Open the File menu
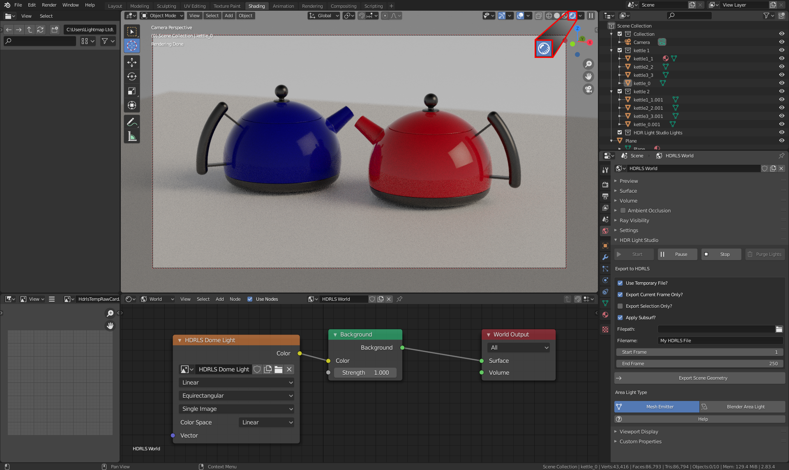Viewport: 789px width, 470px height. (18, 5)
